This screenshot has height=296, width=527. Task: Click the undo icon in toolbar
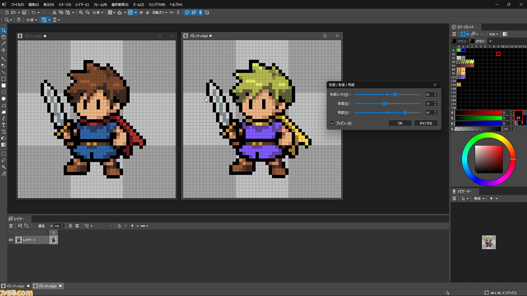click(x=33, y=12)
